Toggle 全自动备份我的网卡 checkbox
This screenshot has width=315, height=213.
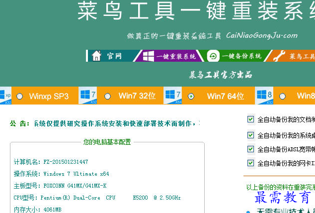coord(250,163)
